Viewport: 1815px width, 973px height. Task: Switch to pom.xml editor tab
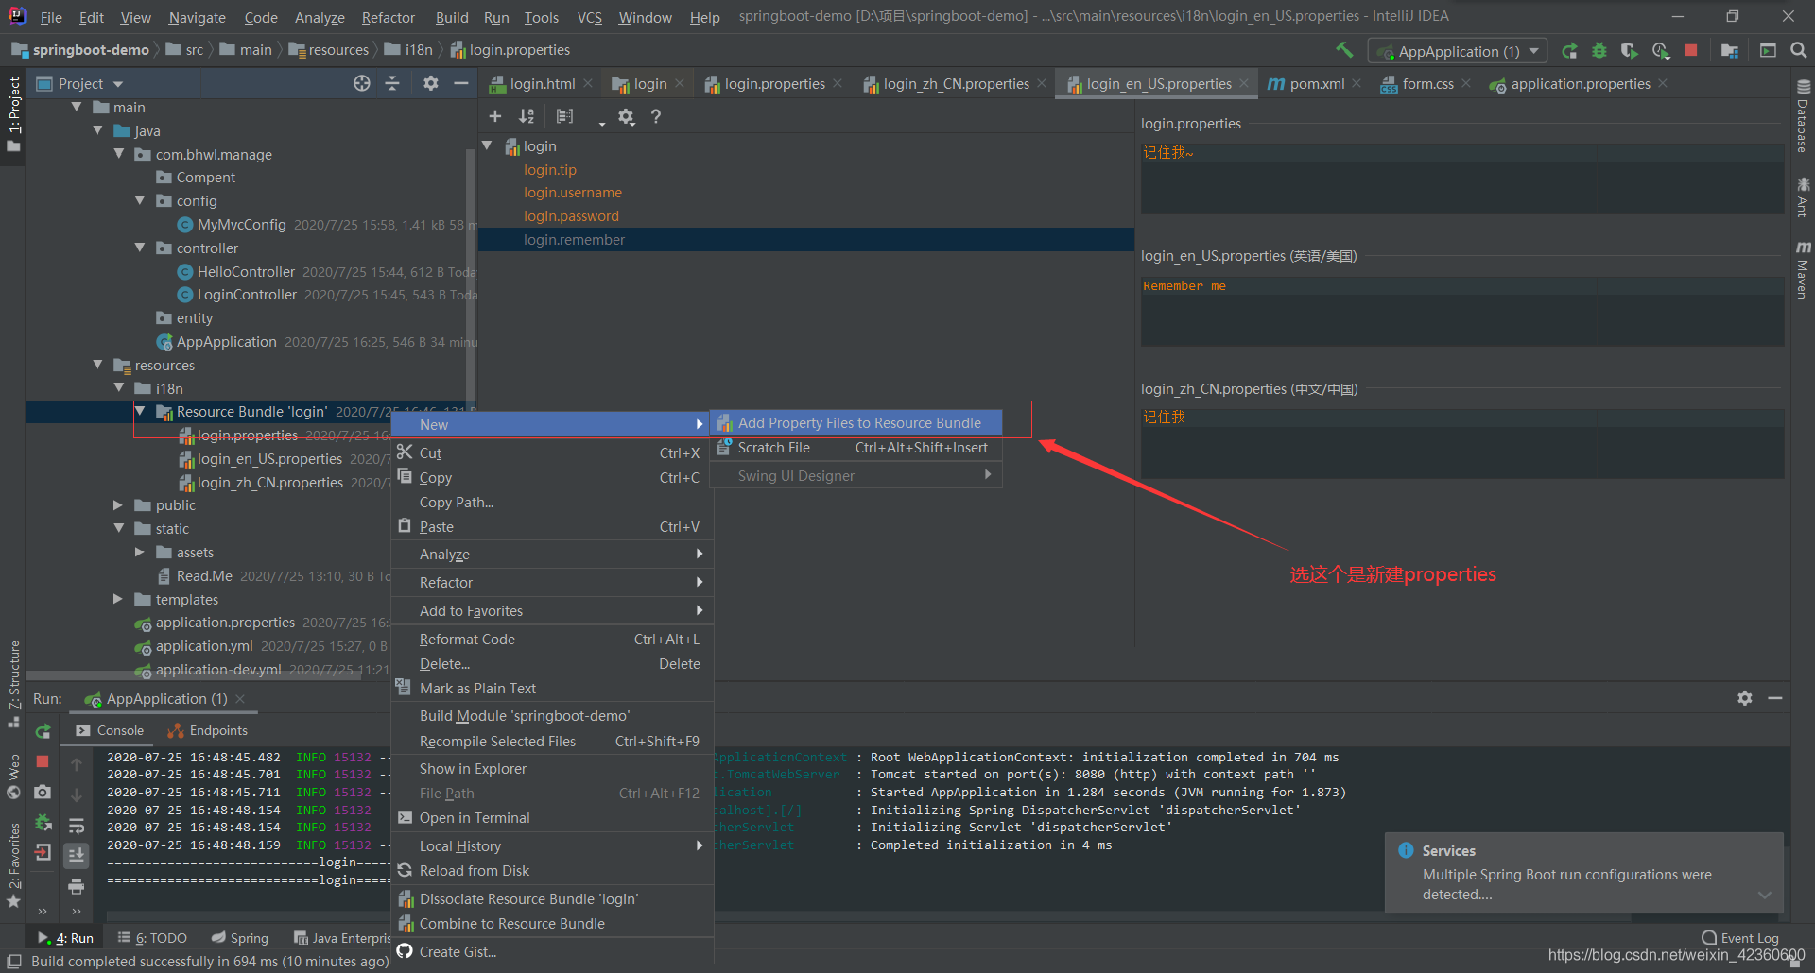click(1316, 83)
